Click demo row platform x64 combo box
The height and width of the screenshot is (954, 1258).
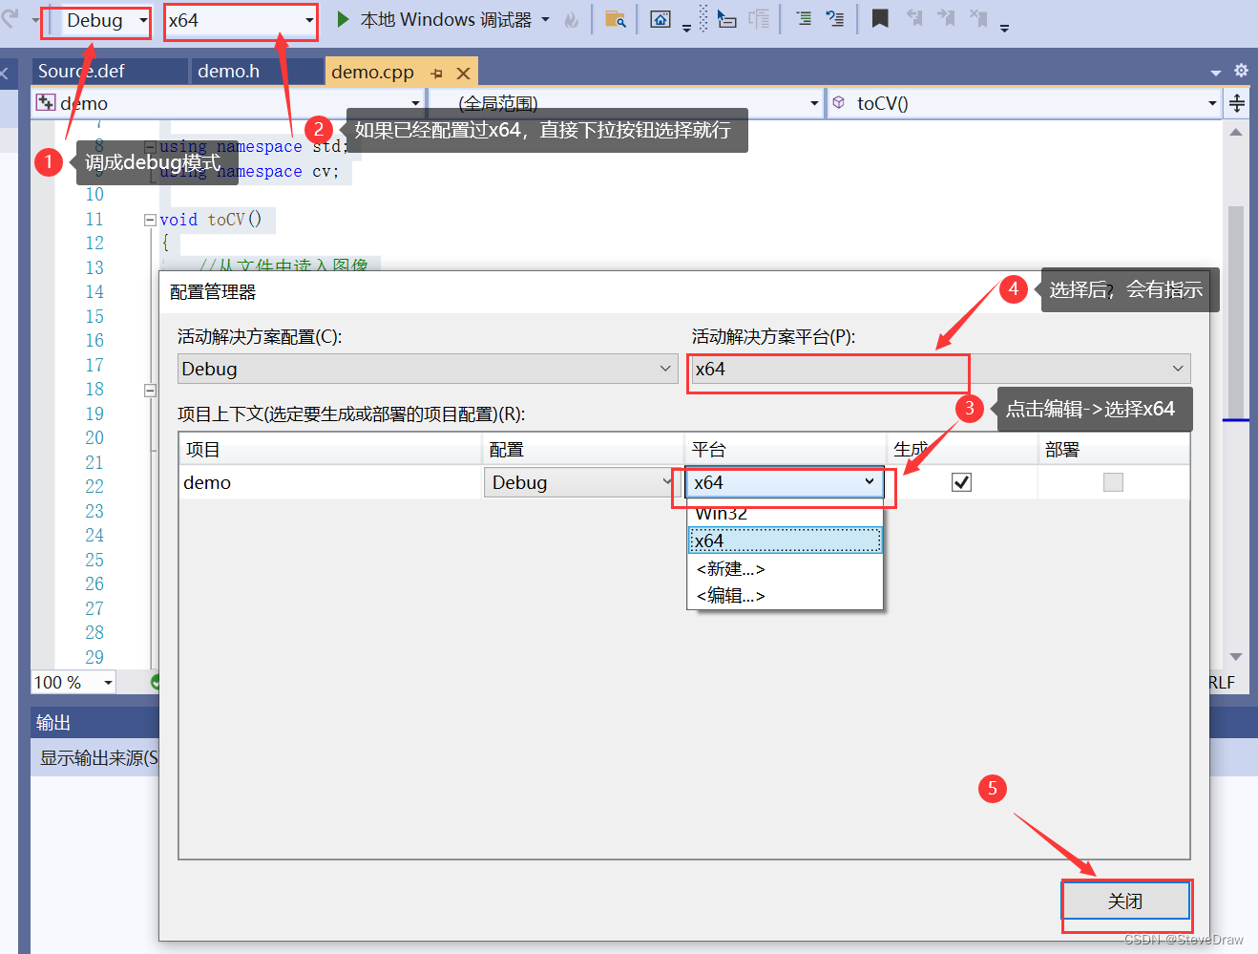tap(785, 482)
